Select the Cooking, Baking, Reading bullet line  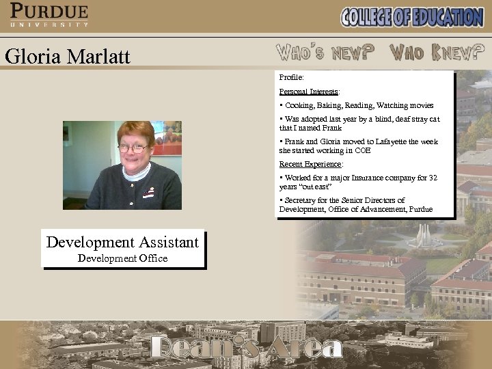point(357,105)
